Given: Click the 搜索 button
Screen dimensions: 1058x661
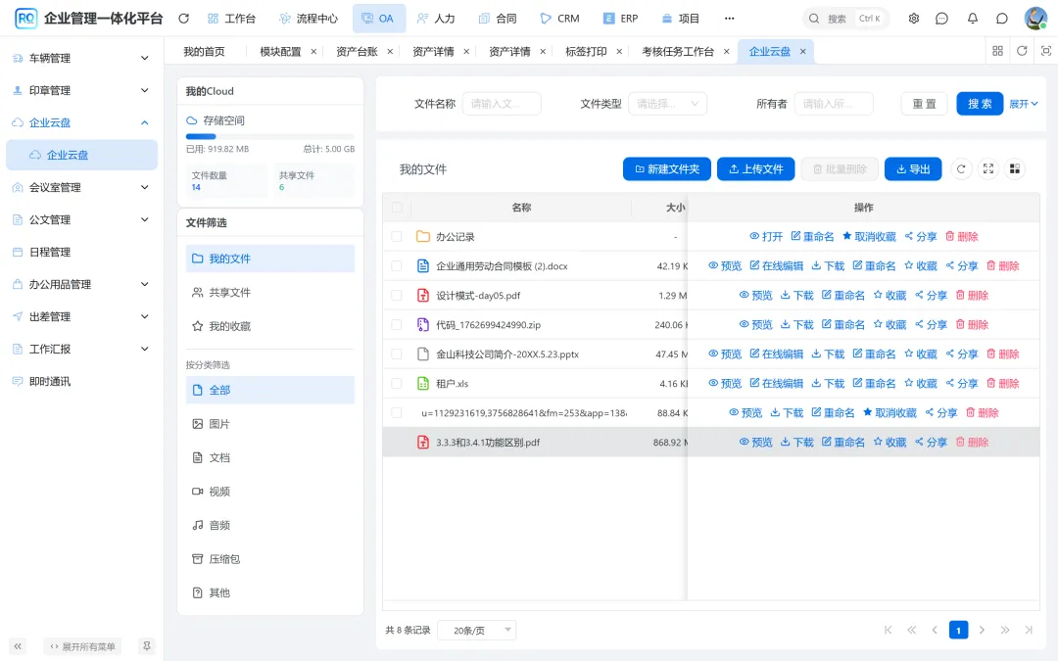Looking at the screenshot, I should coord(980,104).
